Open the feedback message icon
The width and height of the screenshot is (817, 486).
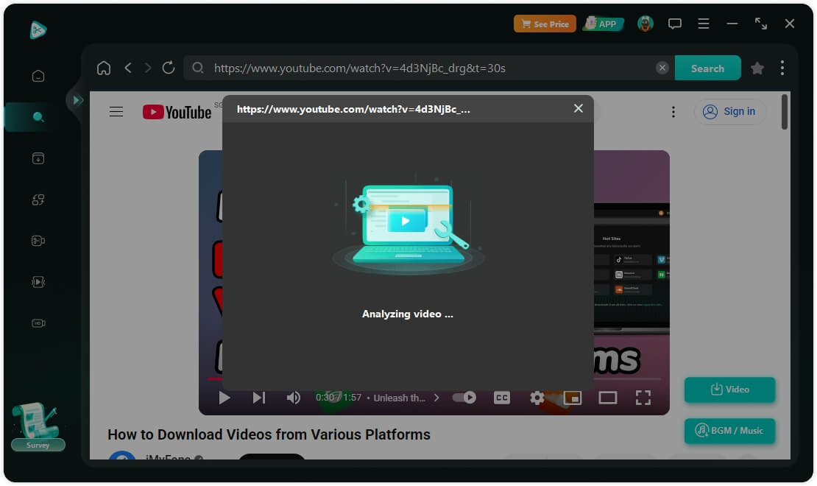point(675,24)
